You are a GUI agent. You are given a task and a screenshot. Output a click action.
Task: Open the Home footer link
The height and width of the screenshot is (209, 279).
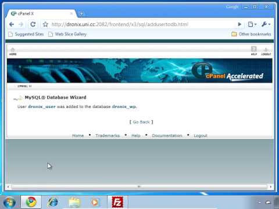(x=78, y=135)
